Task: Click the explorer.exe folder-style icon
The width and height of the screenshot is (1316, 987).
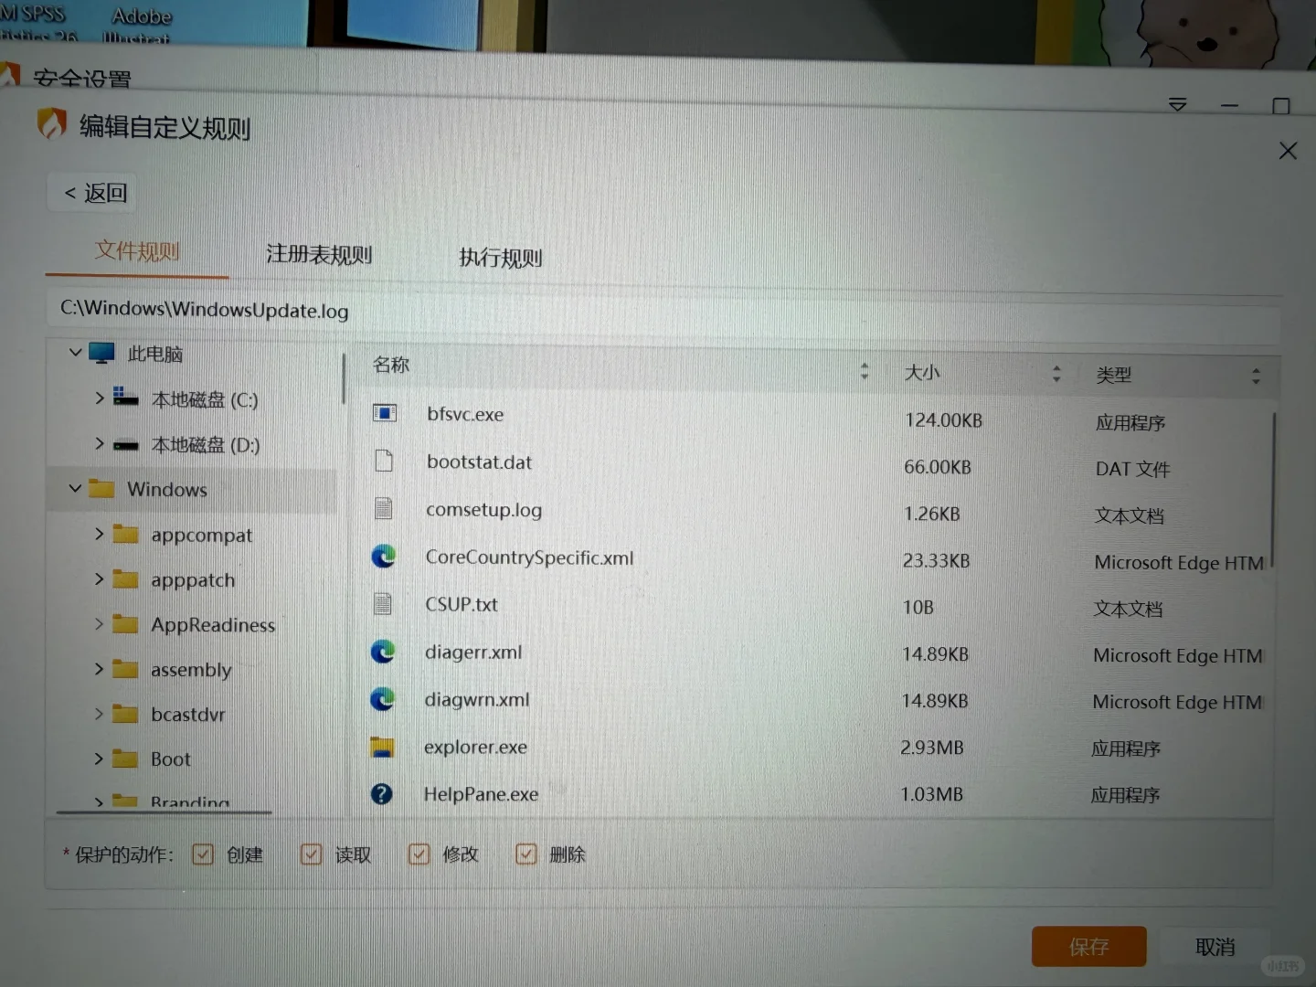Action: pos(382,747)
